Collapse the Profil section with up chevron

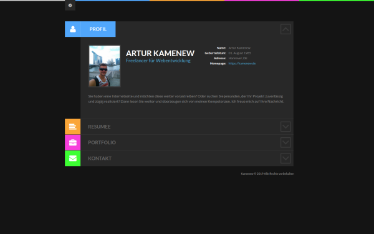285,29
